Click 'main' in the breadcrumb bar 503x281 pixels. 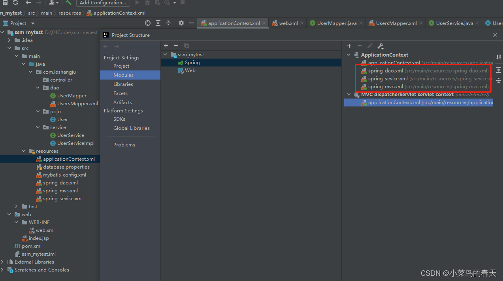click(47, 13)
